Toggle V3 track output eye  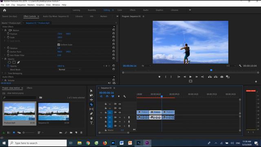(x=119, y=104)
